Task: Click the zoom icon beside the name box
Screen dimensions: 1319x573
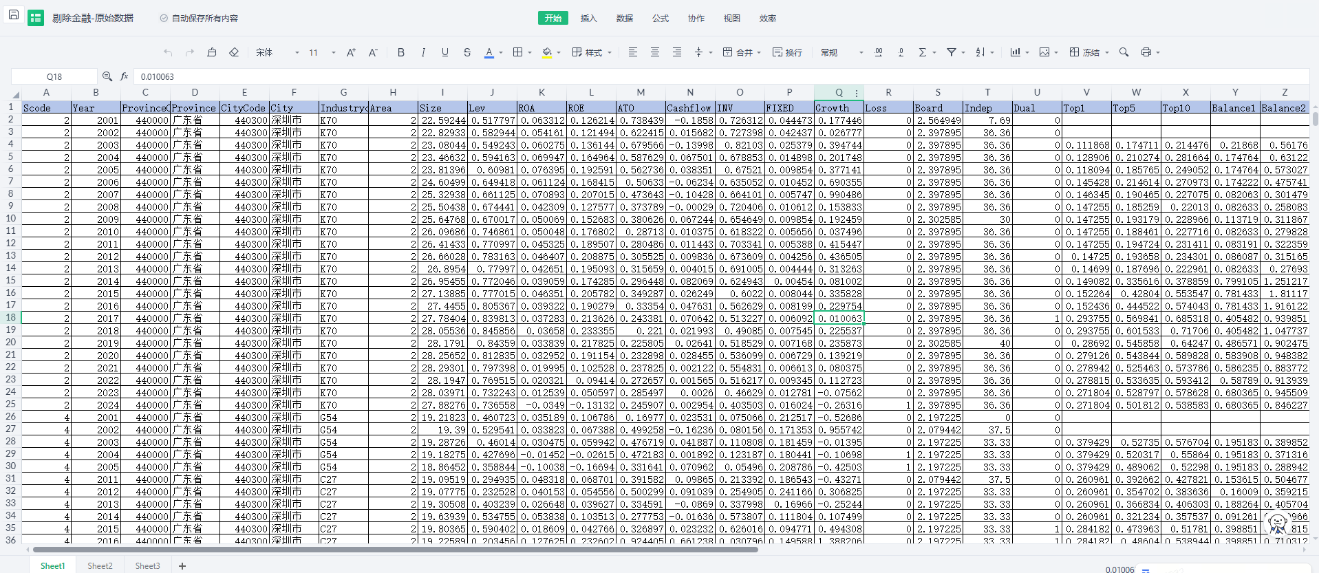Action: click(107, 76)
